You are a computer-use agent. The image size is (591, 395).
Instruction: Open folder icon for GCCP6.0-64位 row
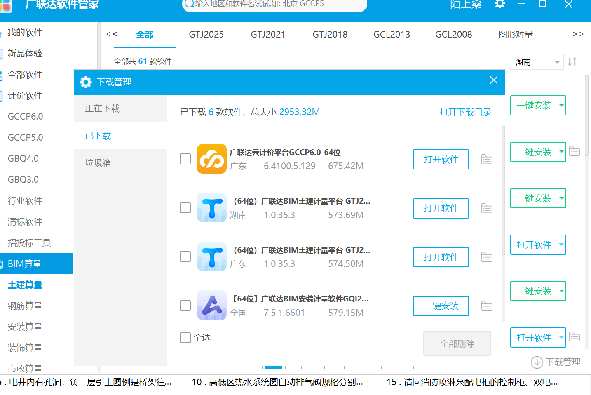coord(487,159)
